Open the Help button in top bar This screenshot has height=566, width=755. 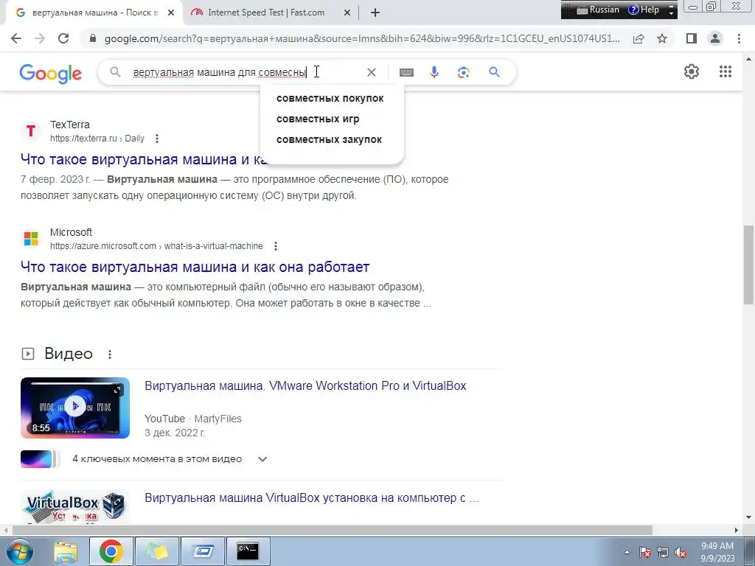point(644,10)
